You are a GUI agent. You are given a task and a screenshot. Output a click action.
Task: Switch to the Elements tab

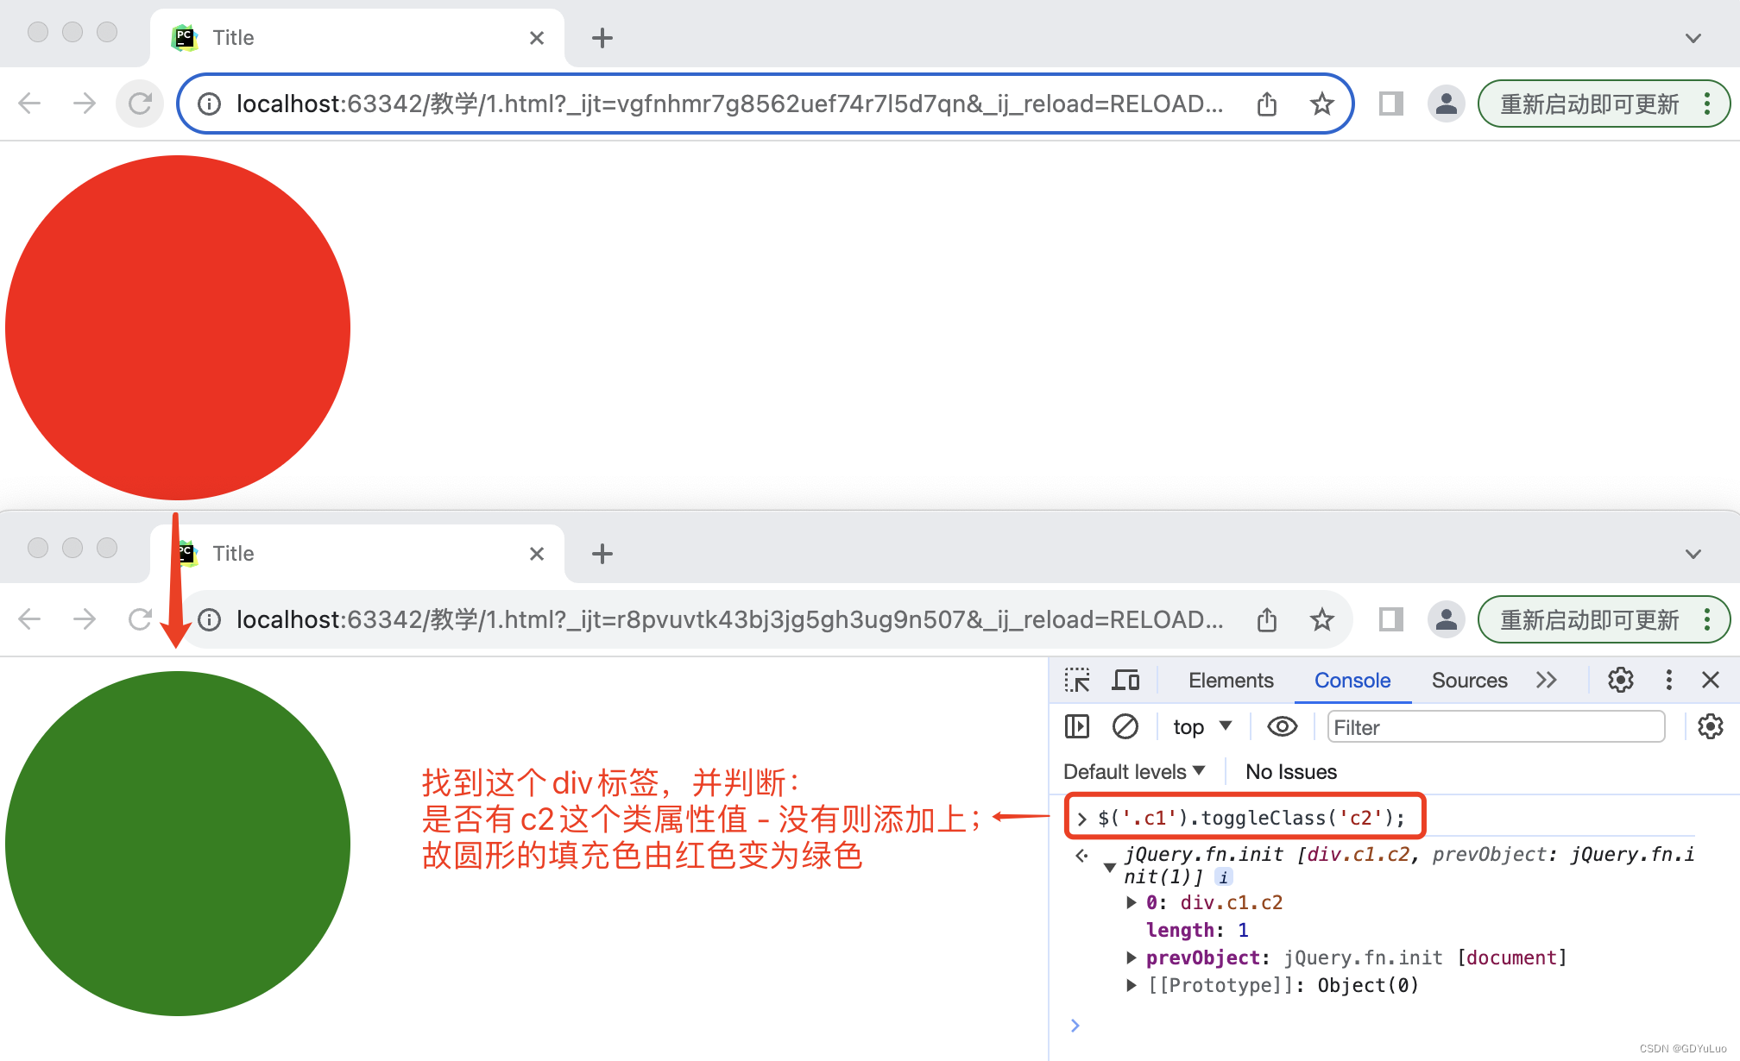1230,681
